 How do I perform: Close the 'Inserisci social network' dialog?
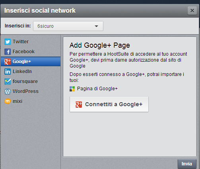[192, 10]
